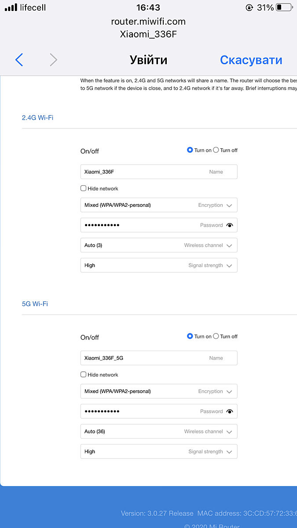Tap the forward arrow in browser navigation
The height and width of the screenshot is (528, 297).
[x=53, y=60]
